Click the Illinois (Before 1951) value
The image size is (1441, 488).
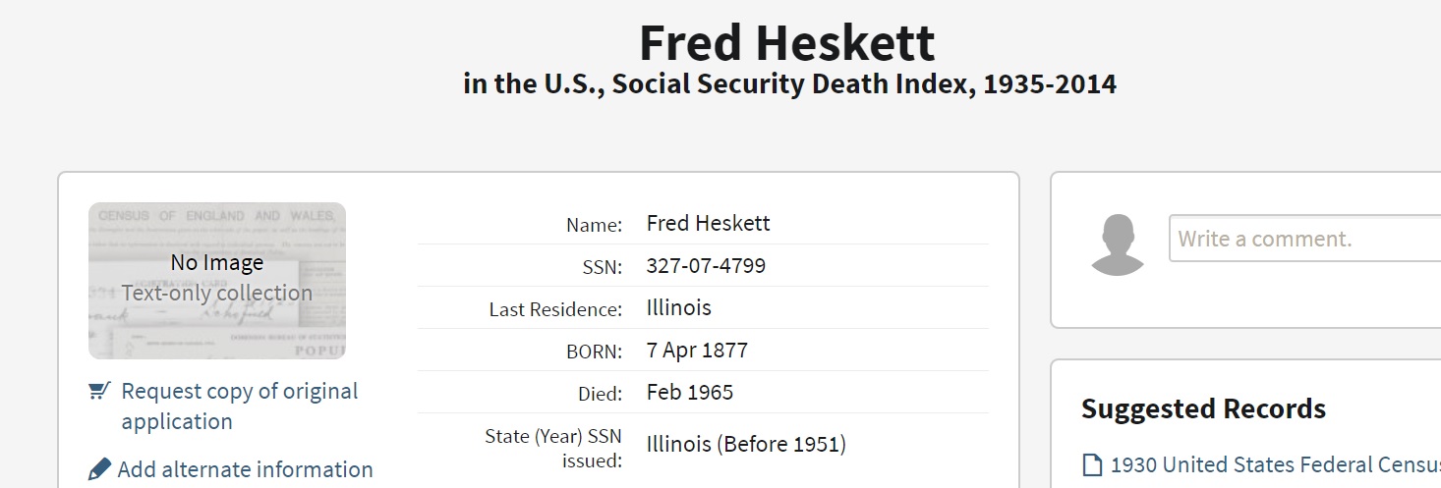pyautogui.click(x=746, y=444)
